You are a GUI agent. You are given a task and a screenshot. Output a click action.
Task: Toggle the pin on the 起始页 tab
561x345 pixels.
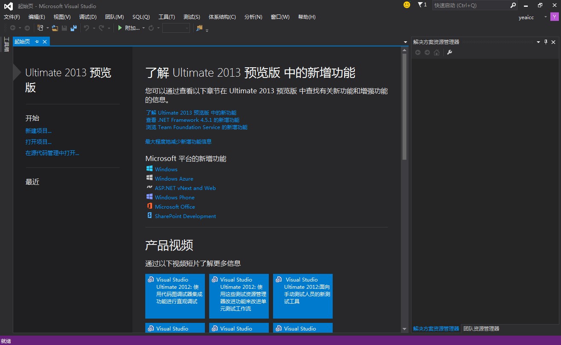37,41
